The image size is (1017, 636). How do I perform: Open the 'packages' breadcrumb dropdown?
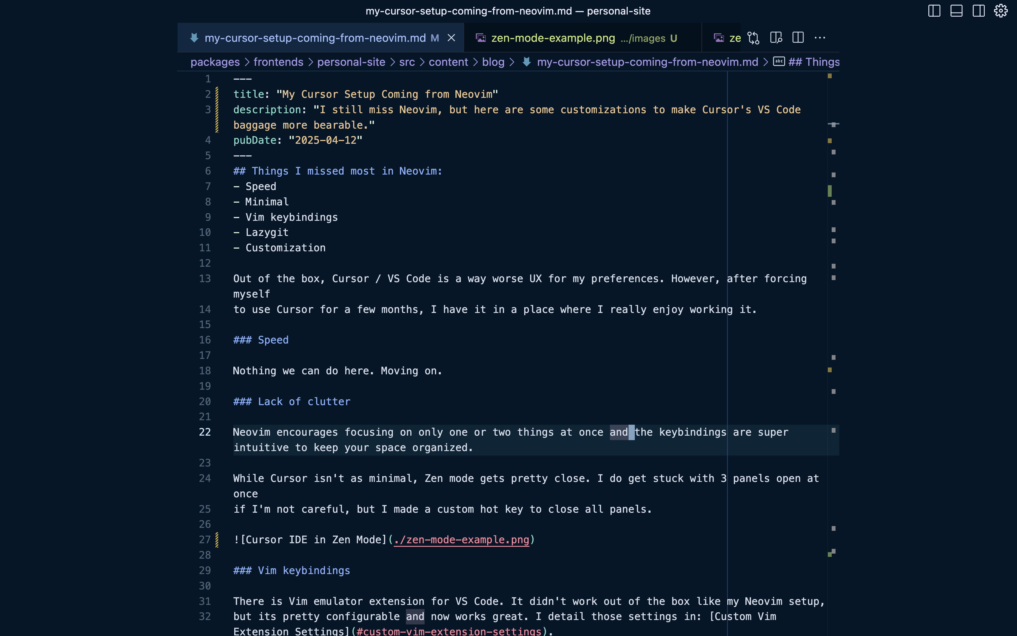coord(215,62)
